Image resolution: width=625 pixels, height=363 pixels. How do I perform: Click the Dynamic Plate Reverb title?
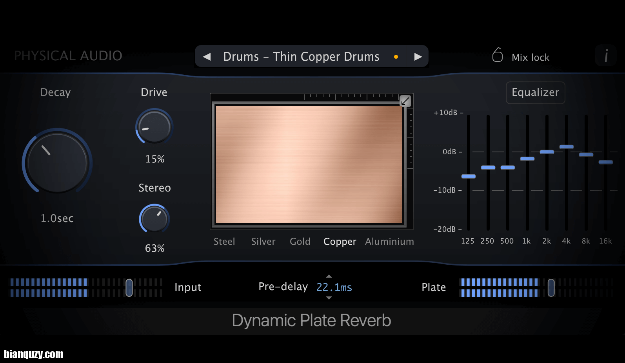[311, 321]
